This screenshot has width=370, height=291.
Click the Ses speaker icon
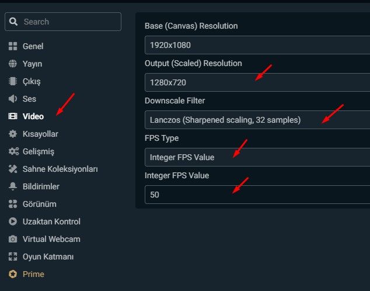pos(13,99)
